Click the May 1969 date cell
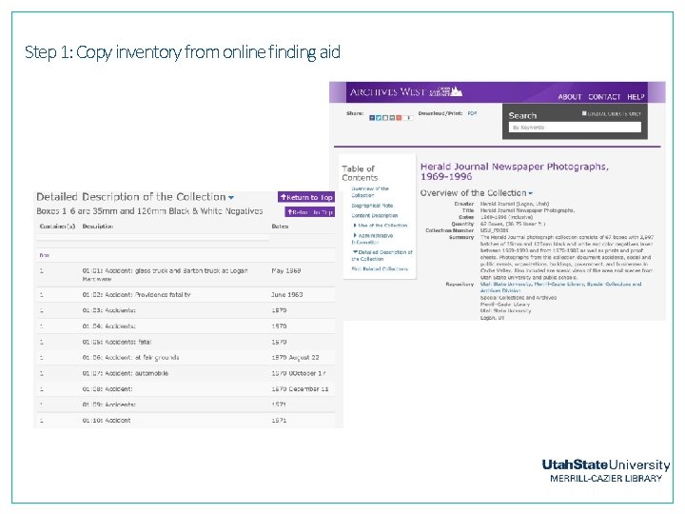 [286, 271]
